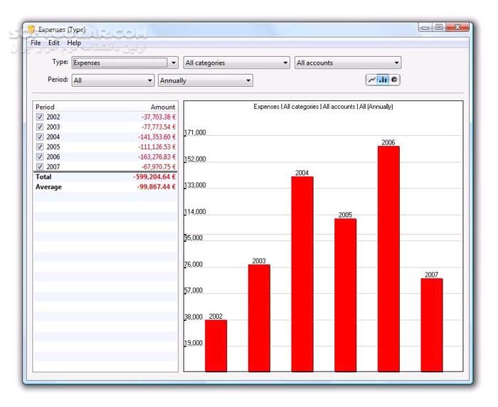Open the Edit menu
This screenshot has height=407, width=498.
53,43
